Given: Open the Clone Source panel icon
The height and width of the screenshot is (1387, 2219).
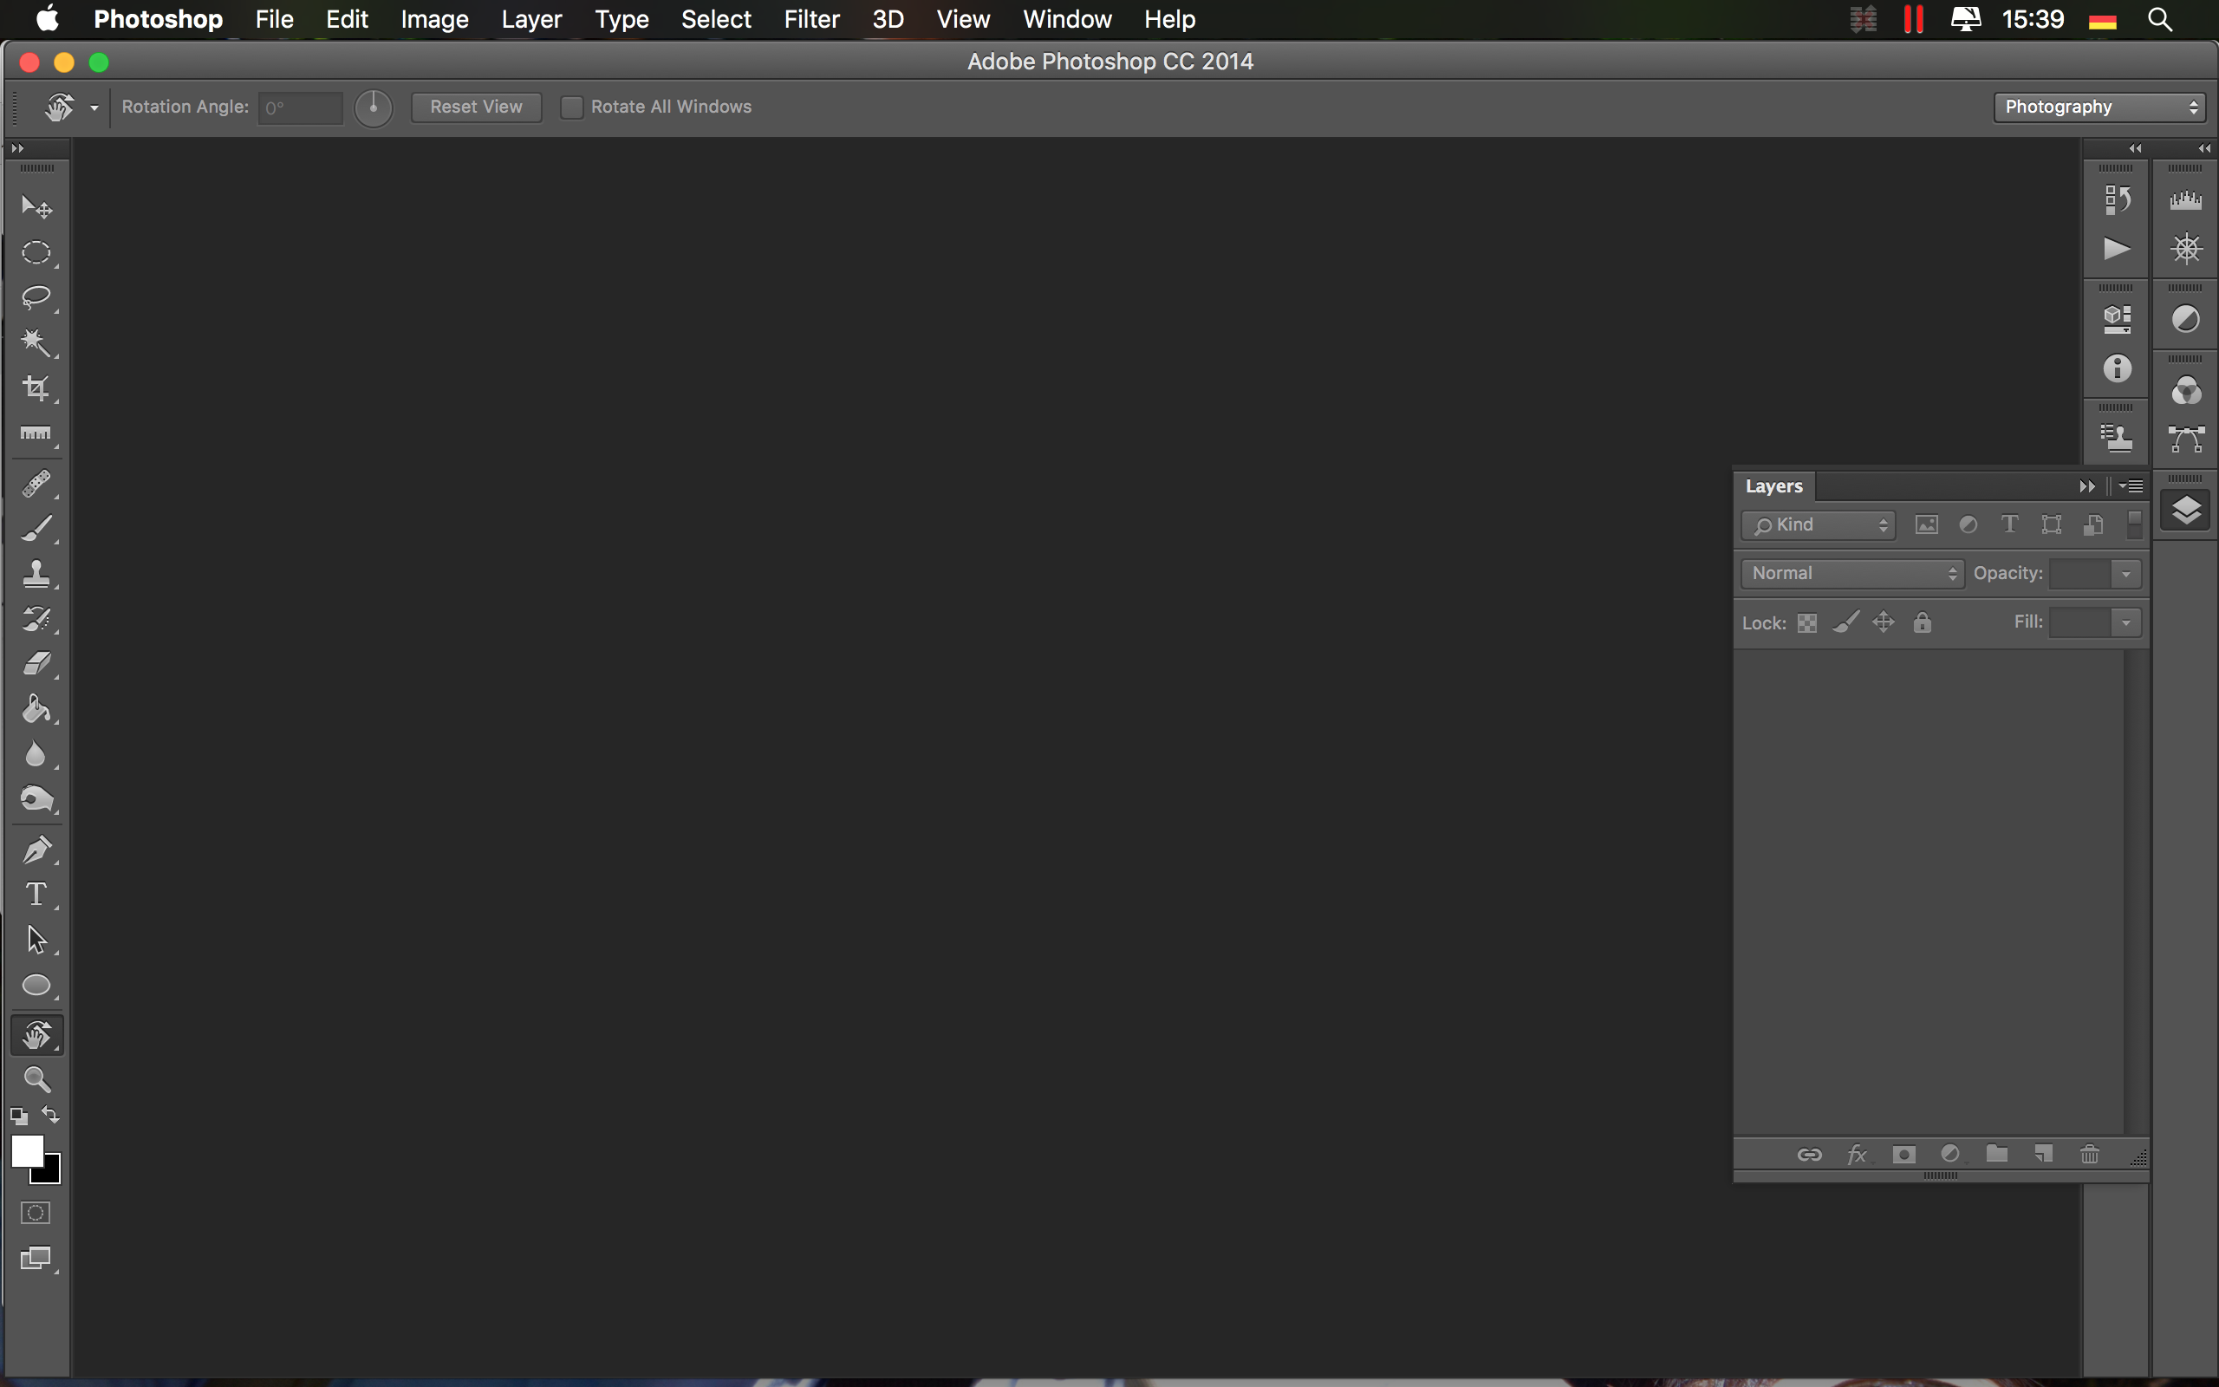Looking at the screenshot, I should 2117,439.
